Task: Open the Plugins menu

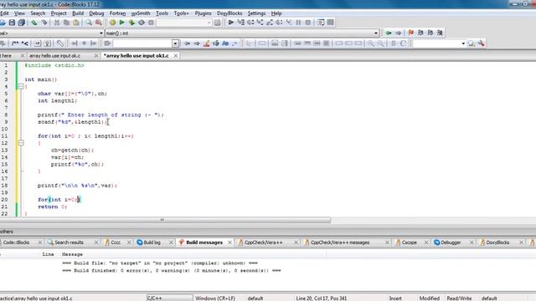Action: coord(203,13)
